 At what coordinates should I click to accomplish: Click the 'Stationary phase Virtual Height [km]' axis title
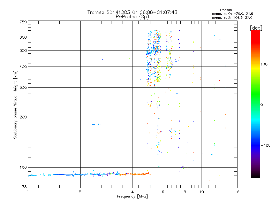tap(15, 104)
